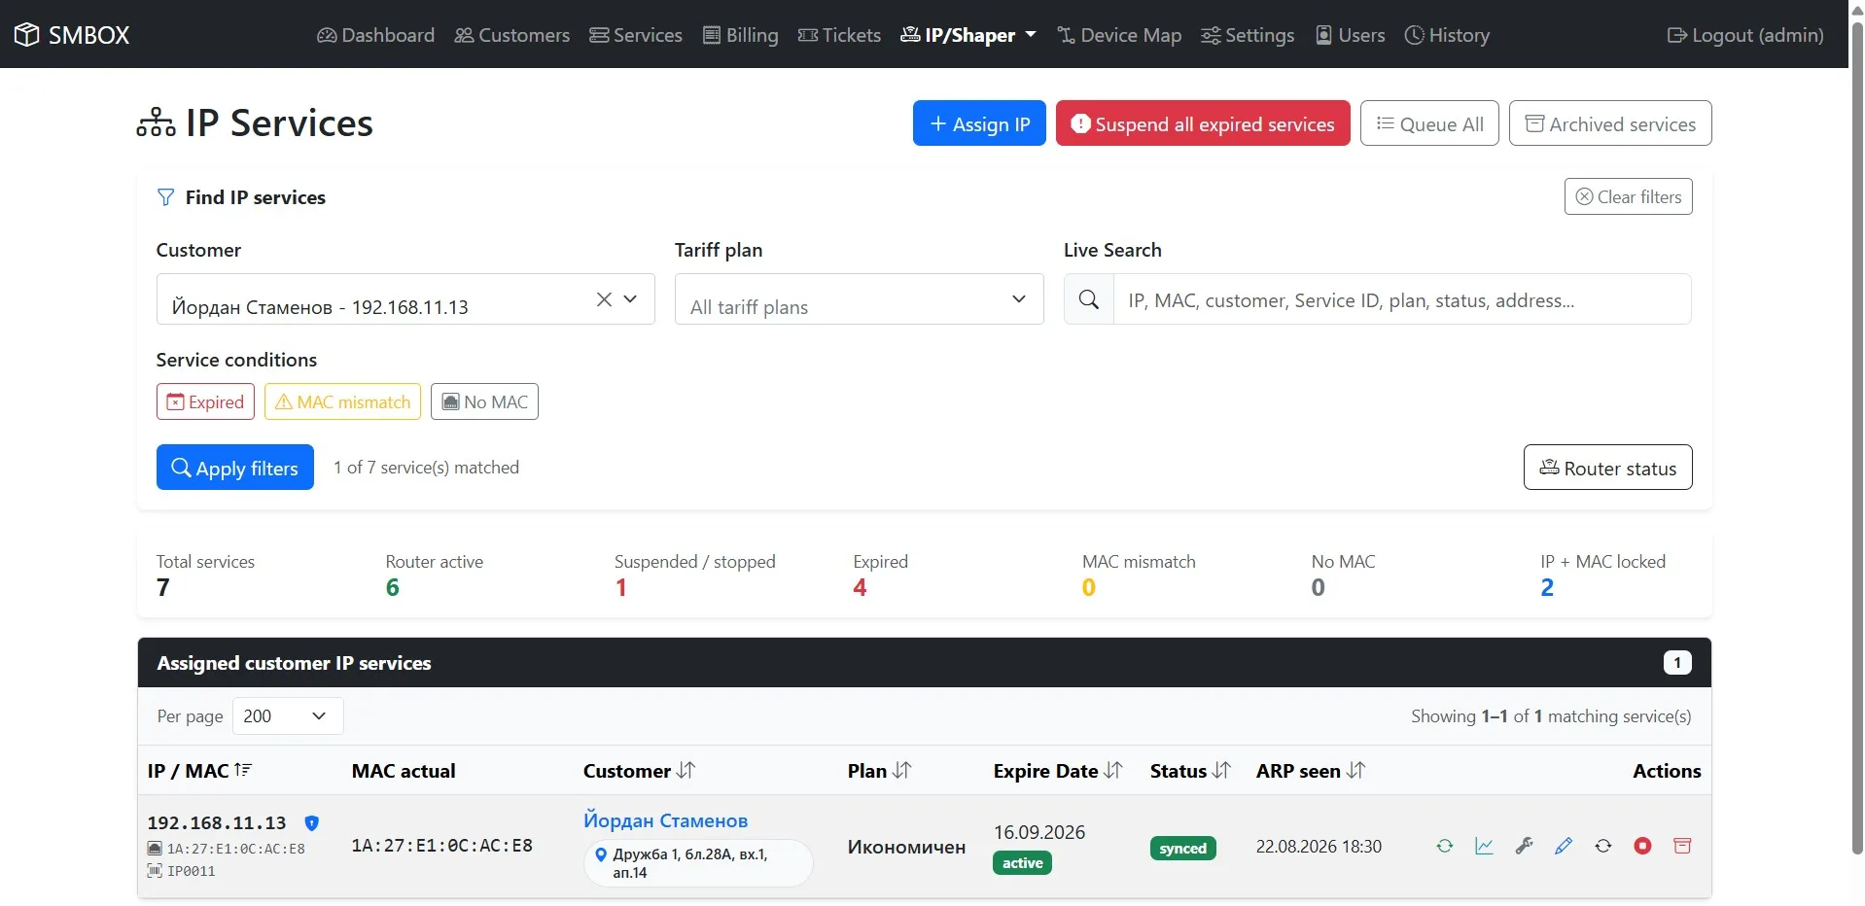
Task: Click the Assign IP button
Action: (979, 123)
